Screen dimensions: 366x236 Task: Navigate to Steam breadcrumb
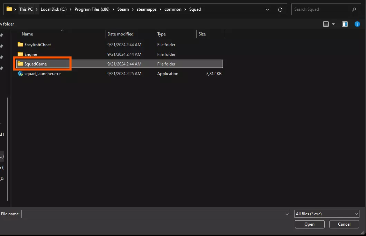point(123,9)
